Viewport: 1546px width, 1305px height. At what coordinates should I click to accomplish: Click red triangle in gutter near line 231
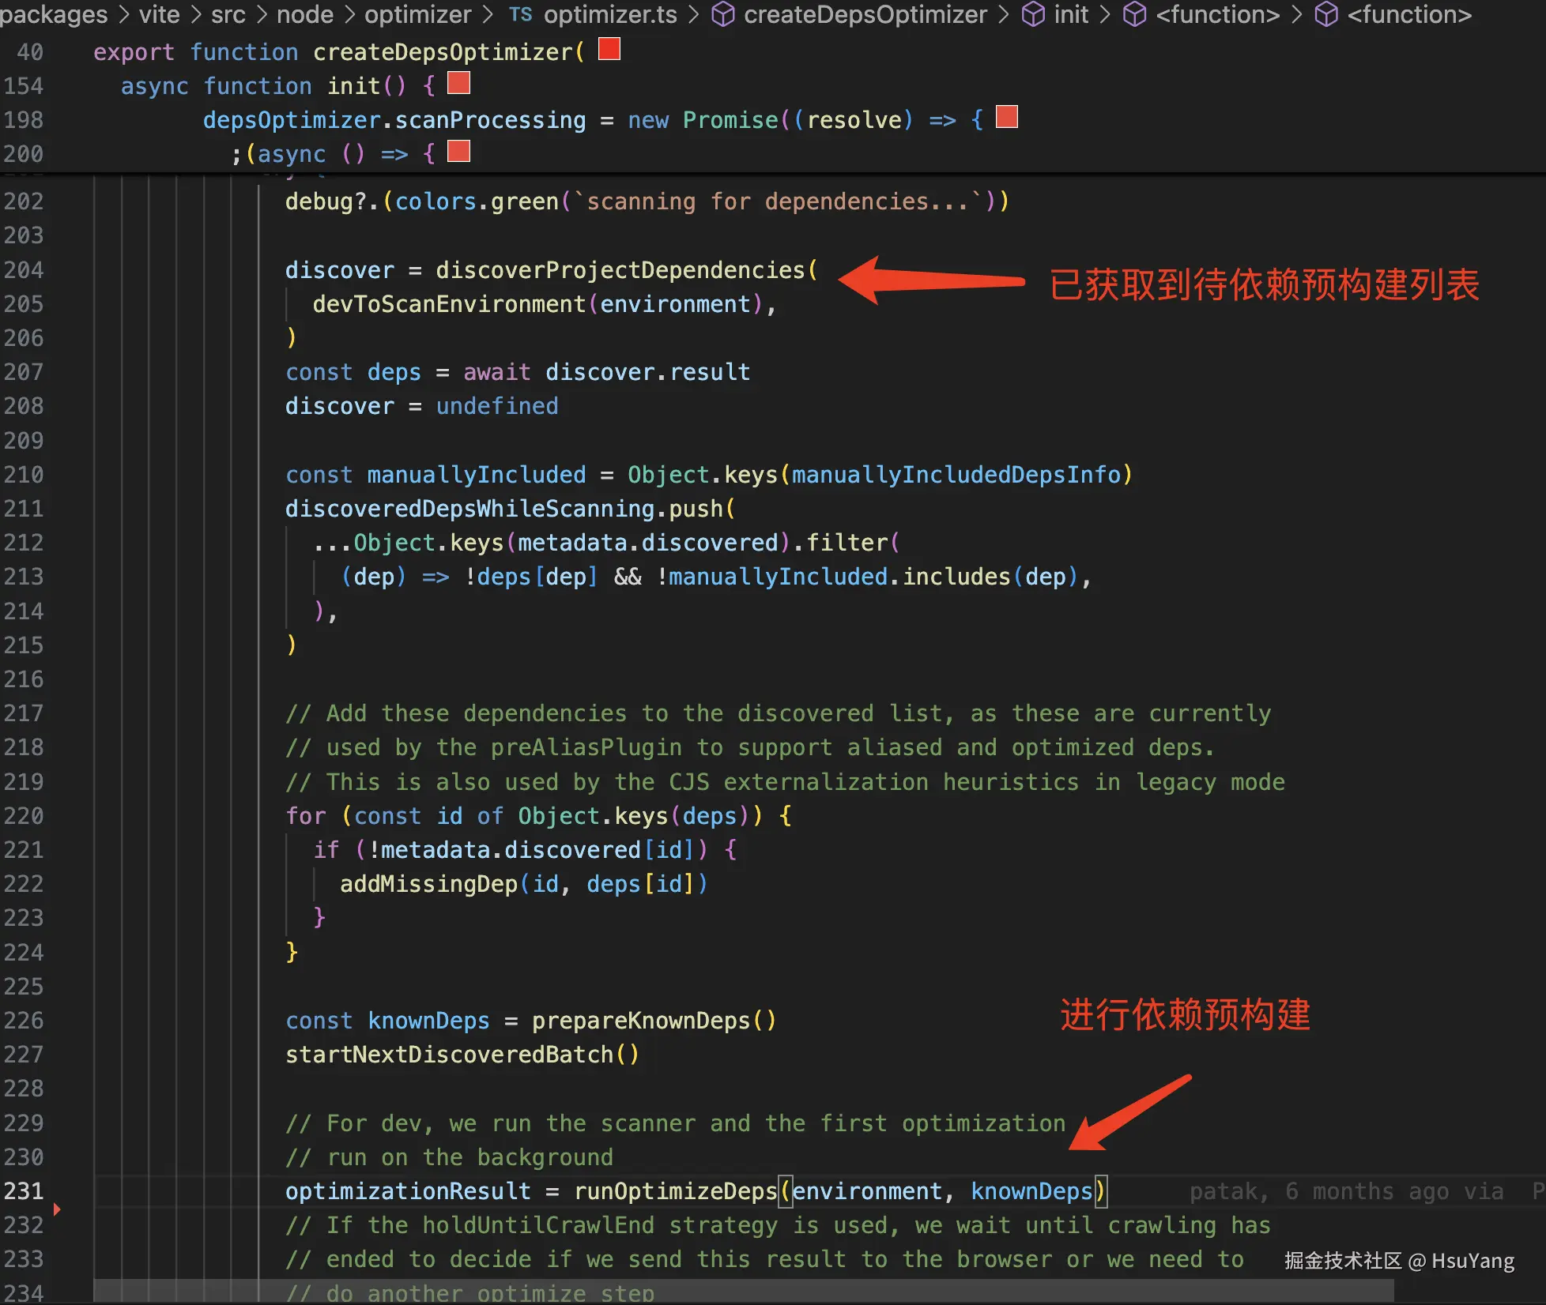pos(57,1209)
